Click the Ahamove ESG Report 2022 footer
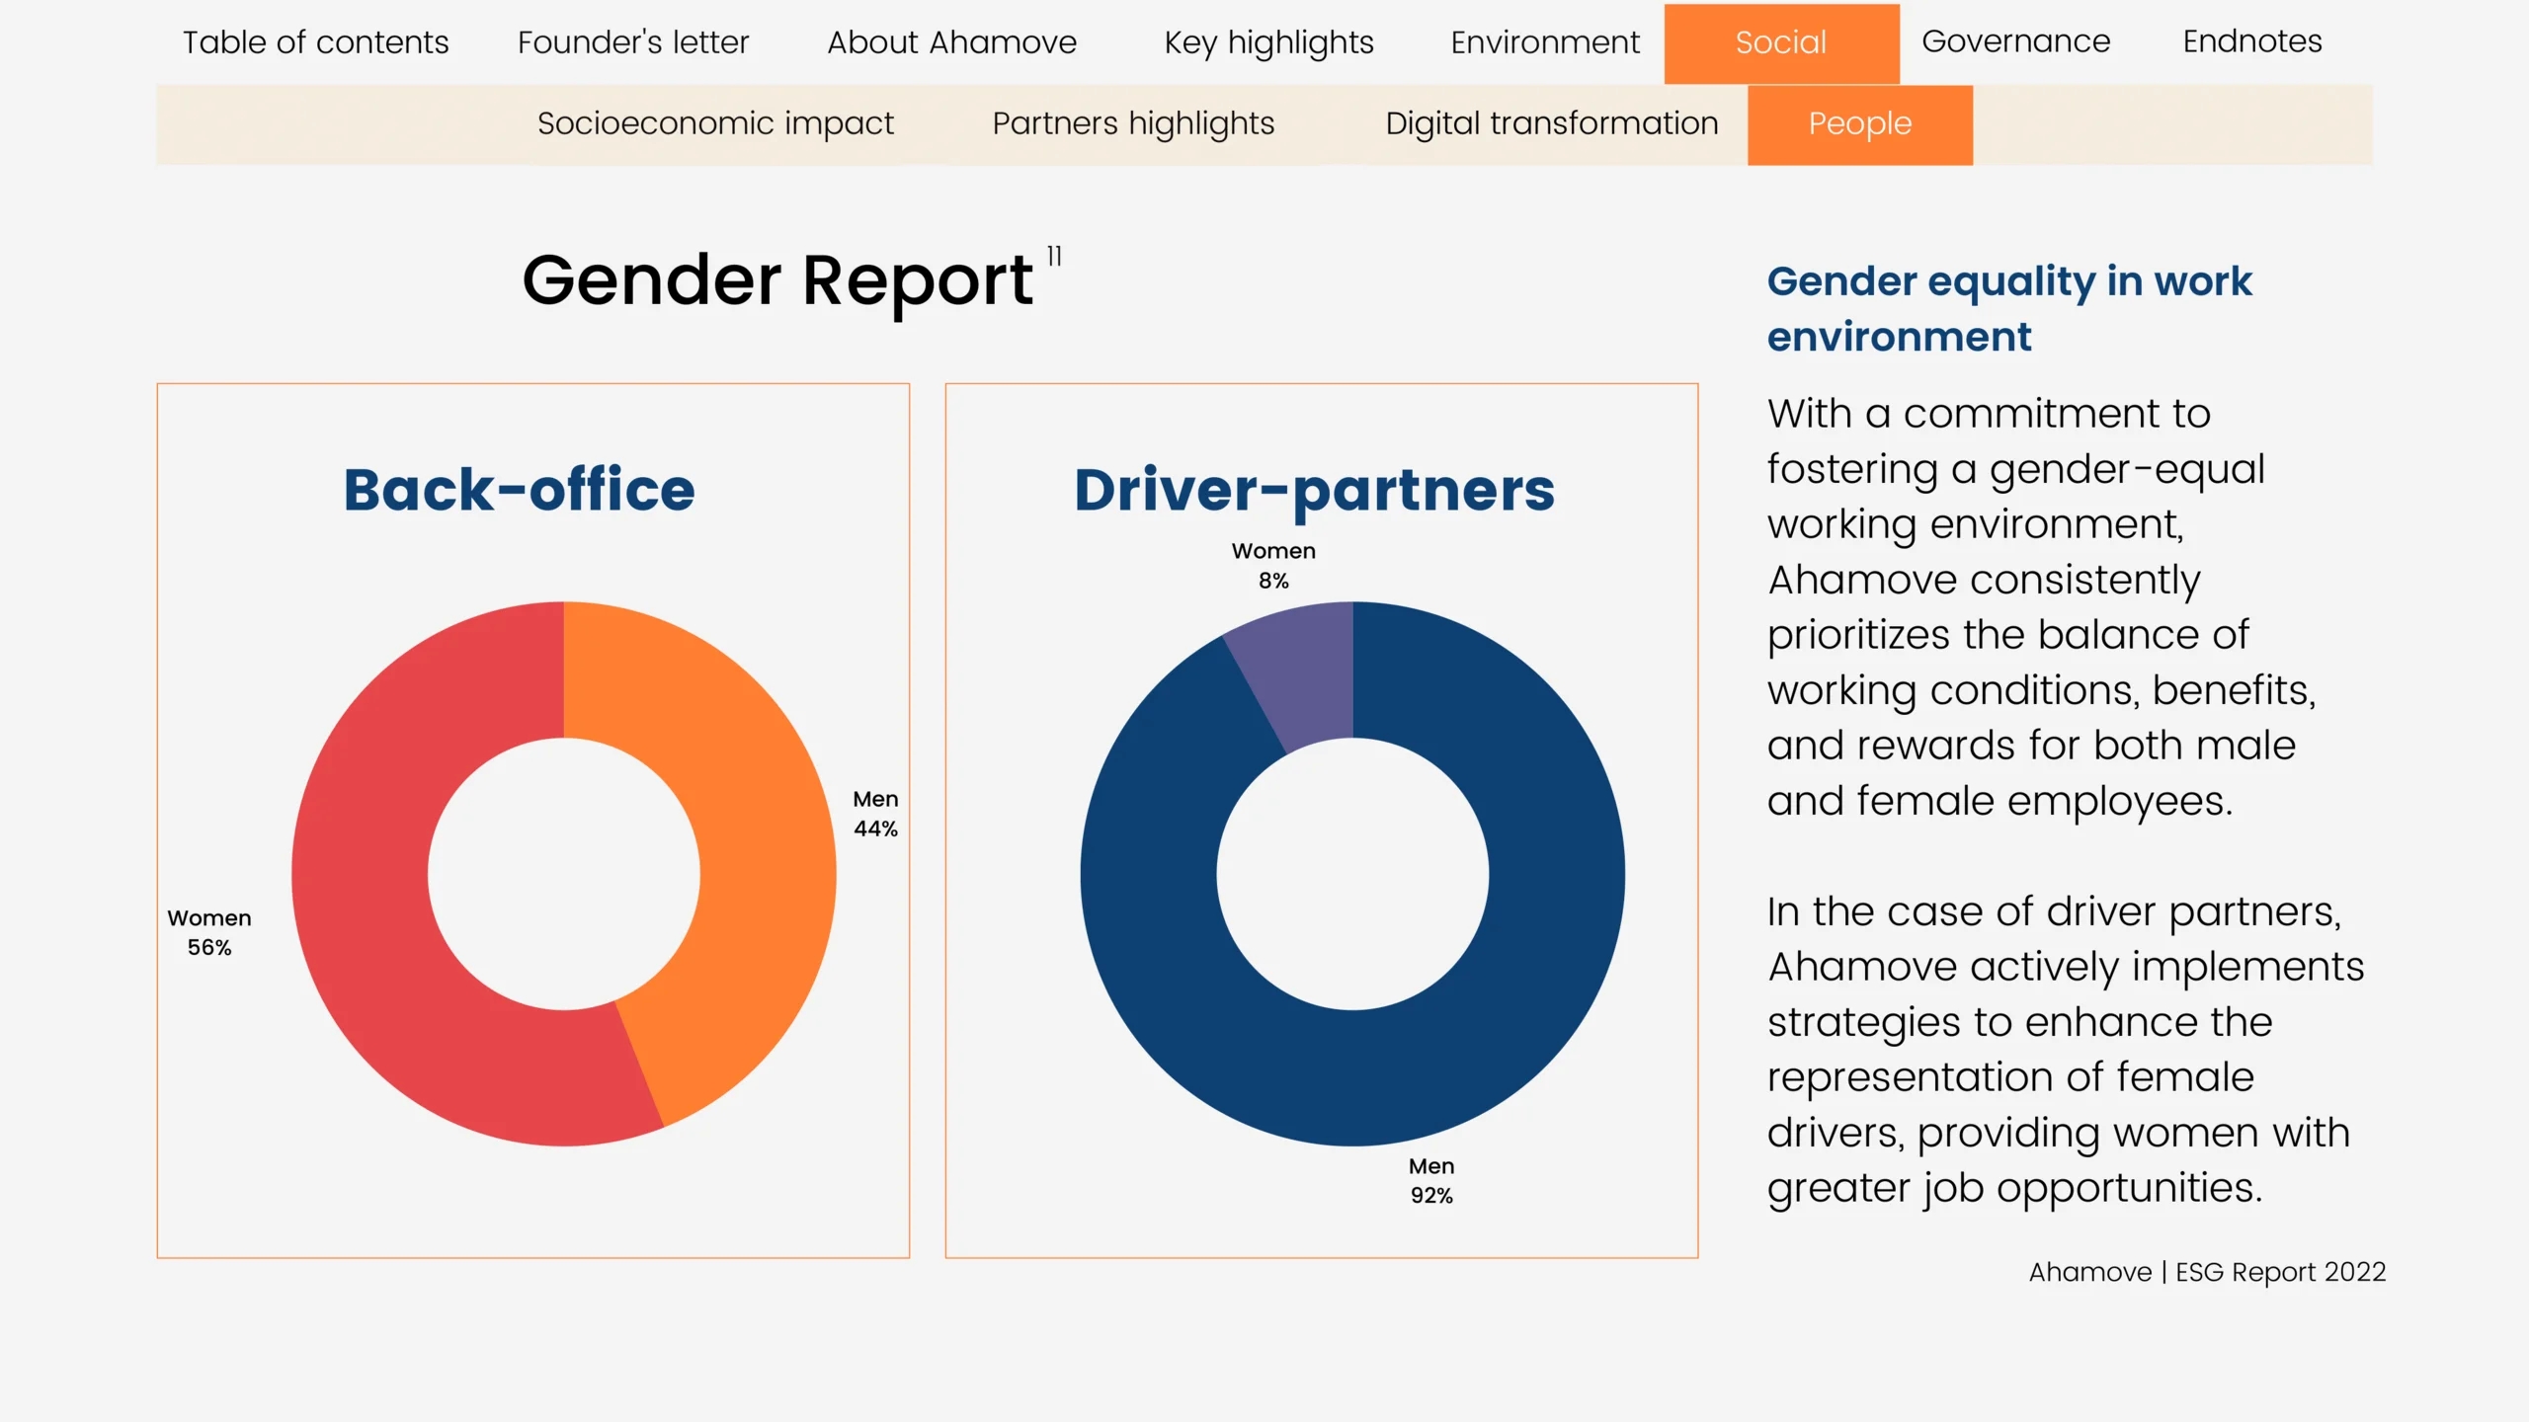The width and height of the screenshot is (2529, 1422). pos(2207,1272)
